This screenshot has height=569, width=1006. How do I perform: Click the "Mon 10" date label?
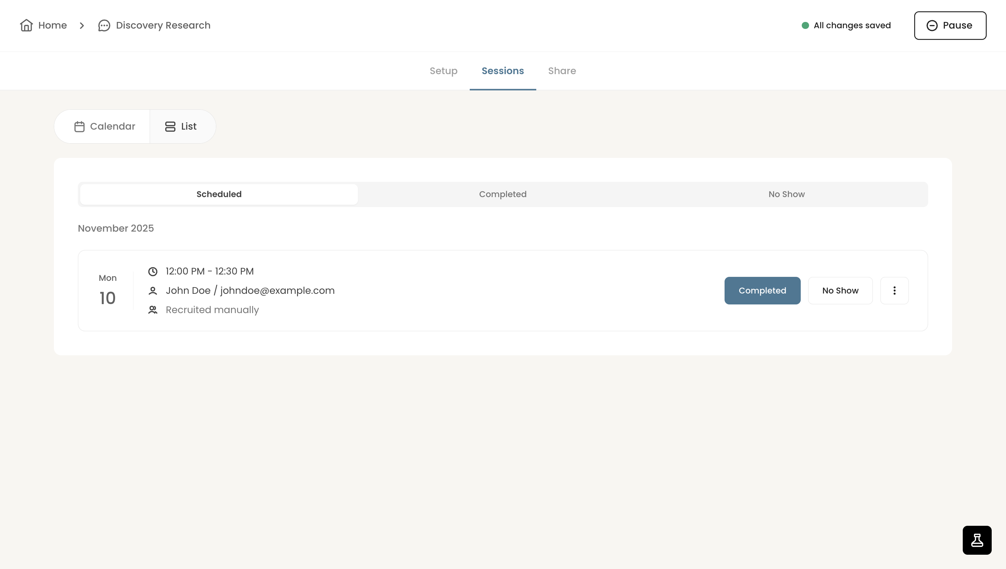click(x=107, y=290)
